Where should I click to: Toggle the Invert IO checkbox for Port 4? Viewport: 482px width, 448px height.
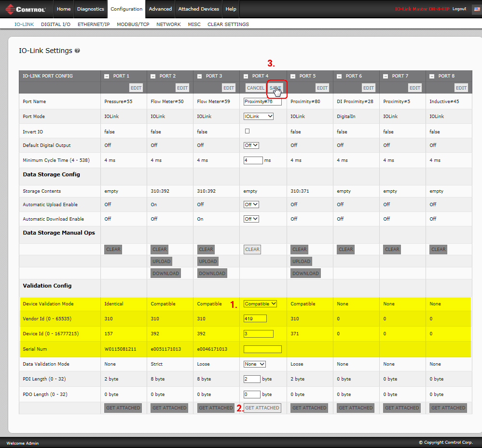(x=247, y=131)
